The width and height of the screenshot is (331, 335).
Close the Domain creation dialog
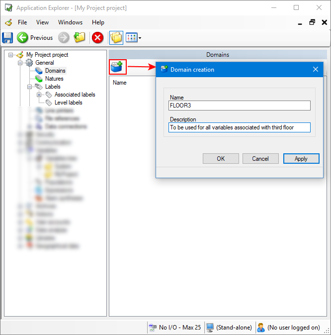coord(316,69)
